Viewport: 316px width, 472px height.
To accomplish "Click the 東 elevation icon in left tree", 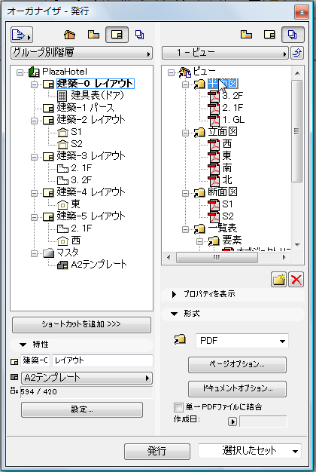I will [62, 204].
